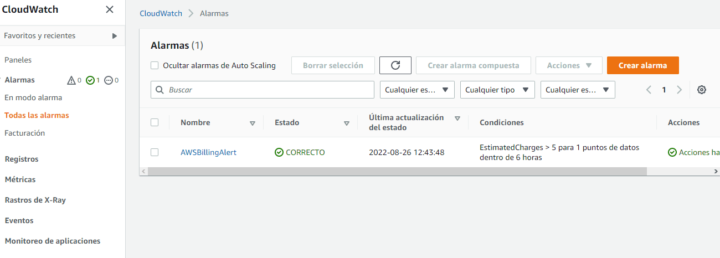The width and height of the screenshot is (720, 258).
Task: Click the horizontal table scrollbar
Action: (x=397, y=172)
